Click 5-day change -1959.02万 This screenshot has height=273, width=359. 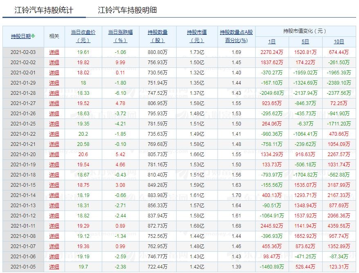pyautogui.click(x=305, y=72)
